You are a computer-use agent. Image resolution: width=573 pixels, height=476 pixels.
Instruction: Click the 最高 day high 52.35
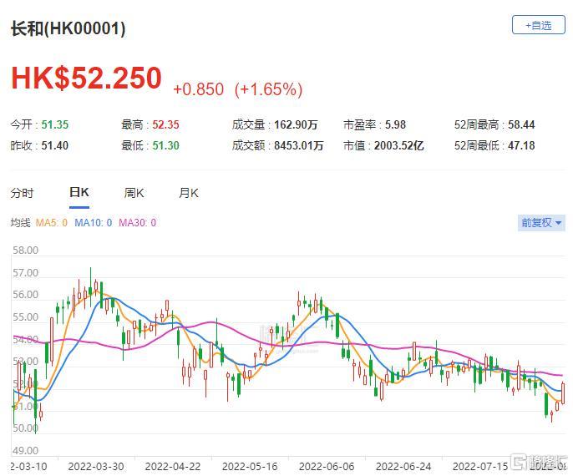click(x=165, y=124)
